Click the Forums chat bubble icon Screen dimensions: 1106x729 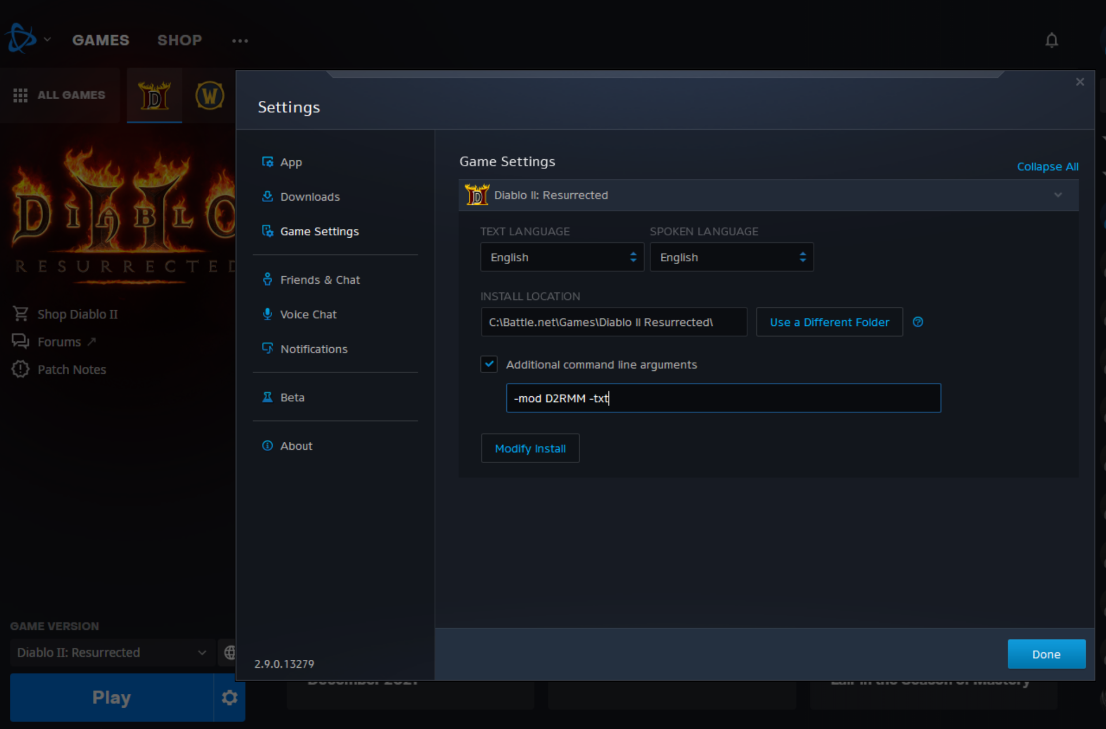[x=20, y=341]
